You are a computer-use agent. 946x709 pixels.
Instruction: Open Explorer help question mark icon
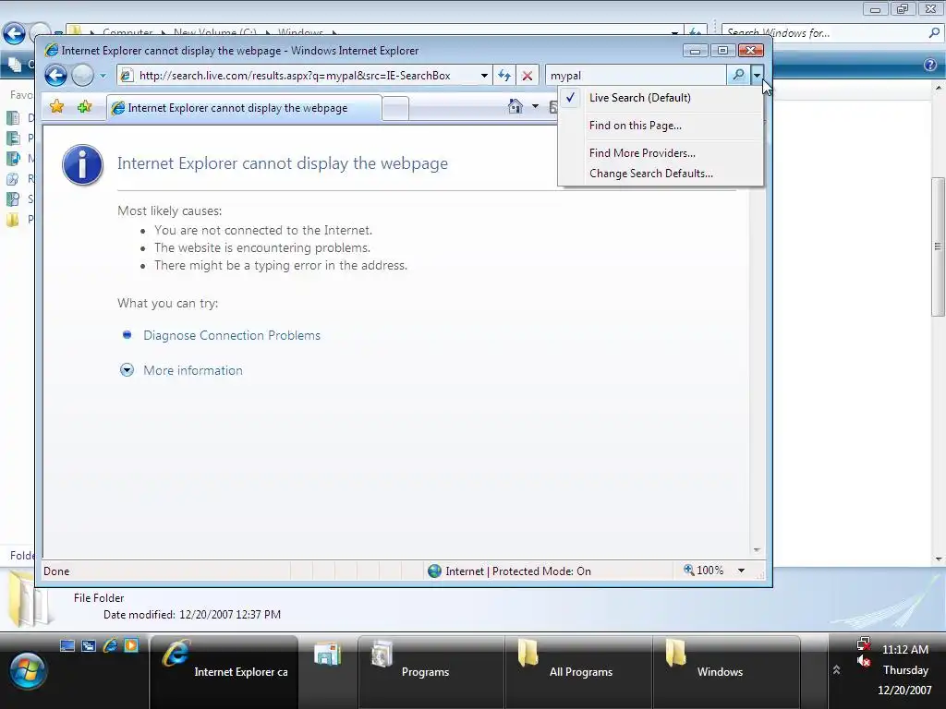click(x=929, y=66)
